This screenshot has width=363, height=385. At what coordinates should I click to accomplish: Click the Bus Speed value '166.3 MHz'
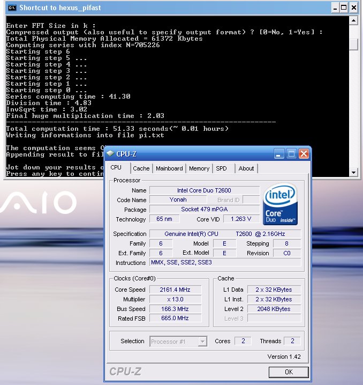pos(175,309)
